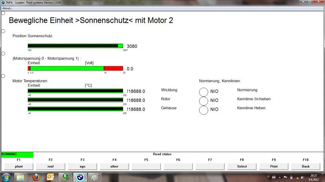
Task: Open Paint from the taskbar
Action: tap(95, 177)
